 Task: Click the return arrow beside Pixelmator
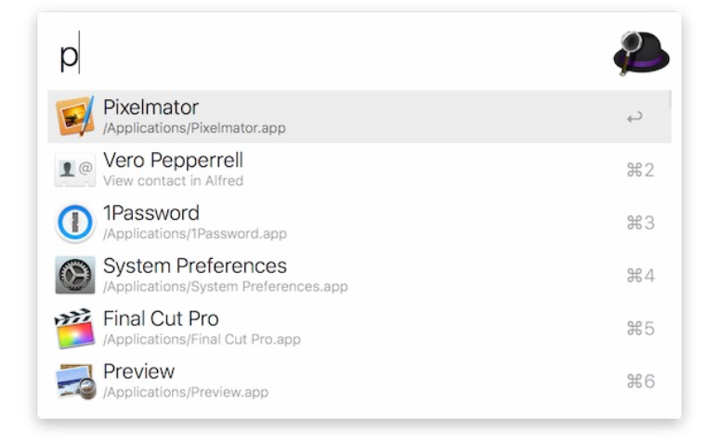tap(635, 118)
